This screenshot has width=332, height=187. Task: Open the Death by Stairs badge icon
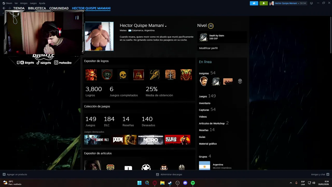pos(203,37)
